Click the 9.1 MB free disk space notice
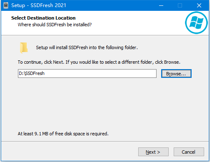 click(x=63, y=134)
